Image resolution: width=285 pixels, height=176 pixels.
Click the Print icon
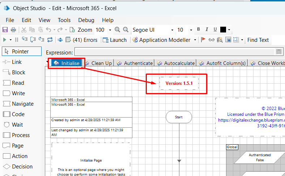[x=13, y=30]
